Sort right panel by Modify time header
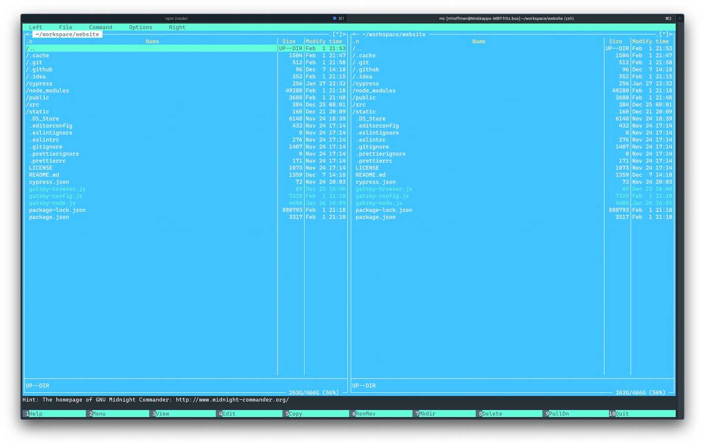 pos(650,42)
